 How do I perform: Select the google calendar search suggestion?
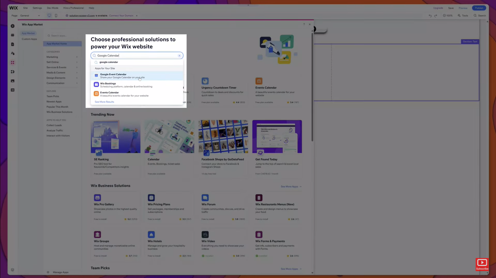(137, 62)
